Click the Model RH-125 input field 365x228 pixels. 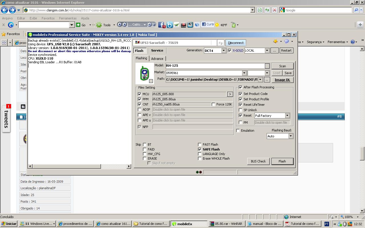(215, 66)
